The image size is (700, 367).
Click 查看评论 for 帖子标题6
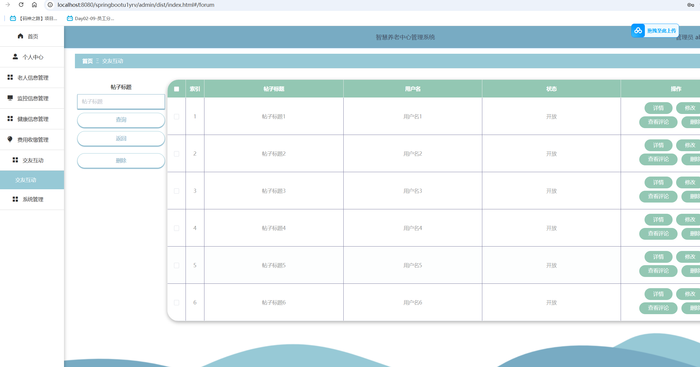[x=658, y=308]
